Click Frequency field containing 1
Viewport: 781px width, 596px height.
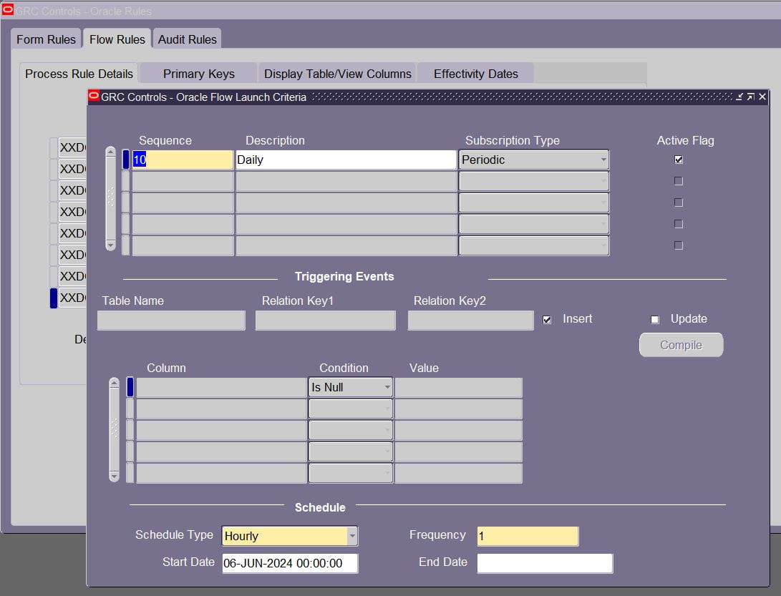528,536
